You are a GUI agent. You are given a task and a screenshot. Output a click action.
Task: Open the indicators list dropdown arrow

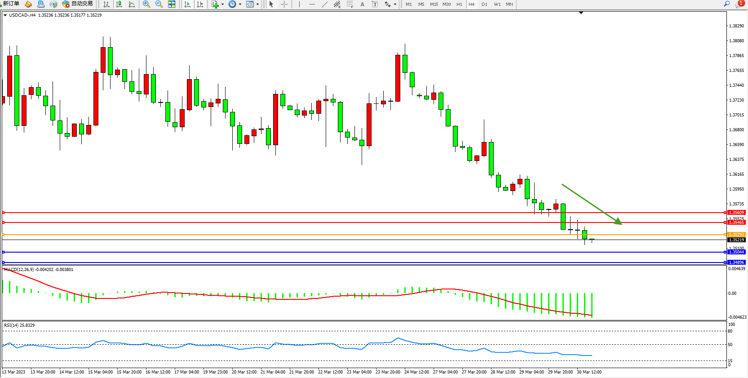click(223, 4)
